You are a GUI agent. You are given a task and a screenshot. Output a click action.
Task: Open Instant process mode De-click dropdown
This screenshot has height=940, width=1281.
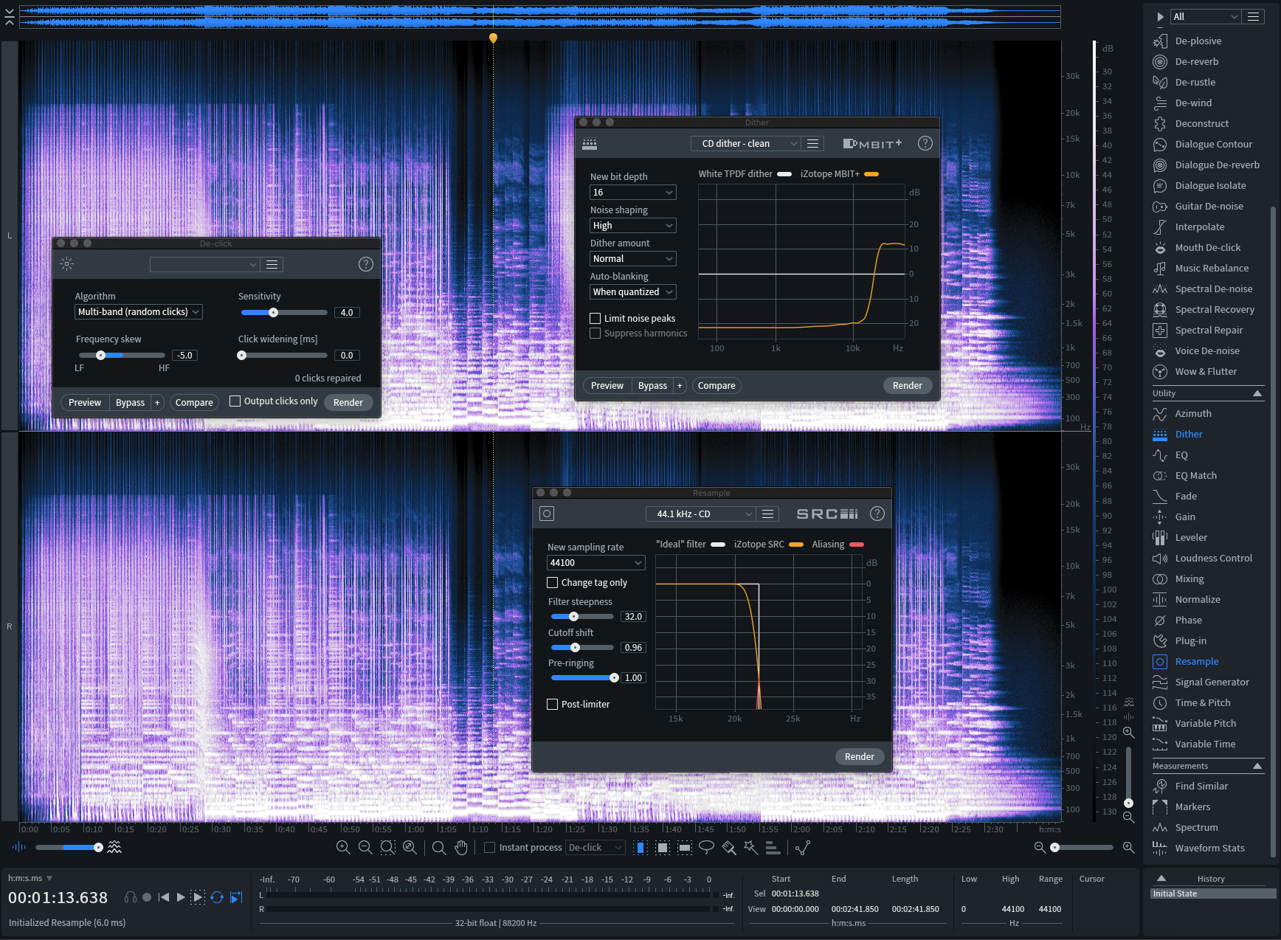[595, 848]
